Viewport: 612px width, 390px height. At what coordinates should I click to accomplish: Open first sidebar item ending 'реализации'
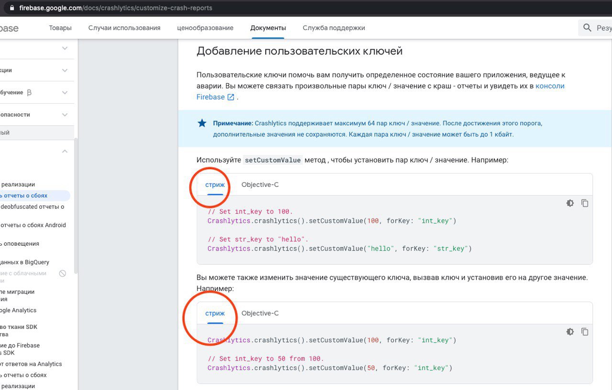[x=18, y=184]
